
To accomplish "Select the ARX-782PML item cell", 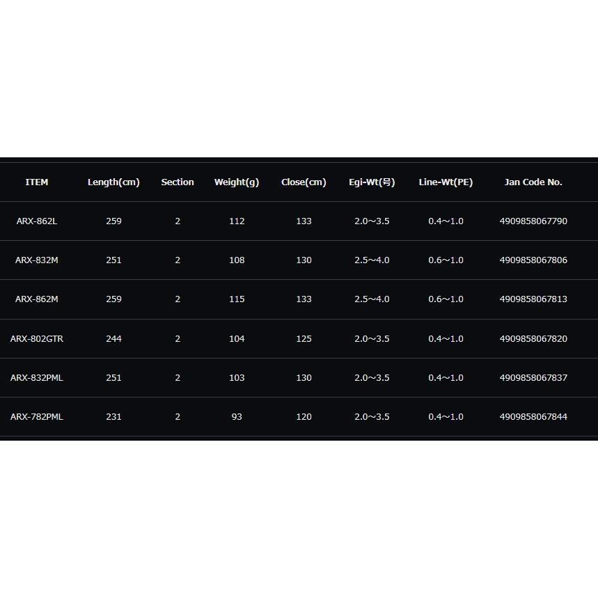I will pos(37,416).
